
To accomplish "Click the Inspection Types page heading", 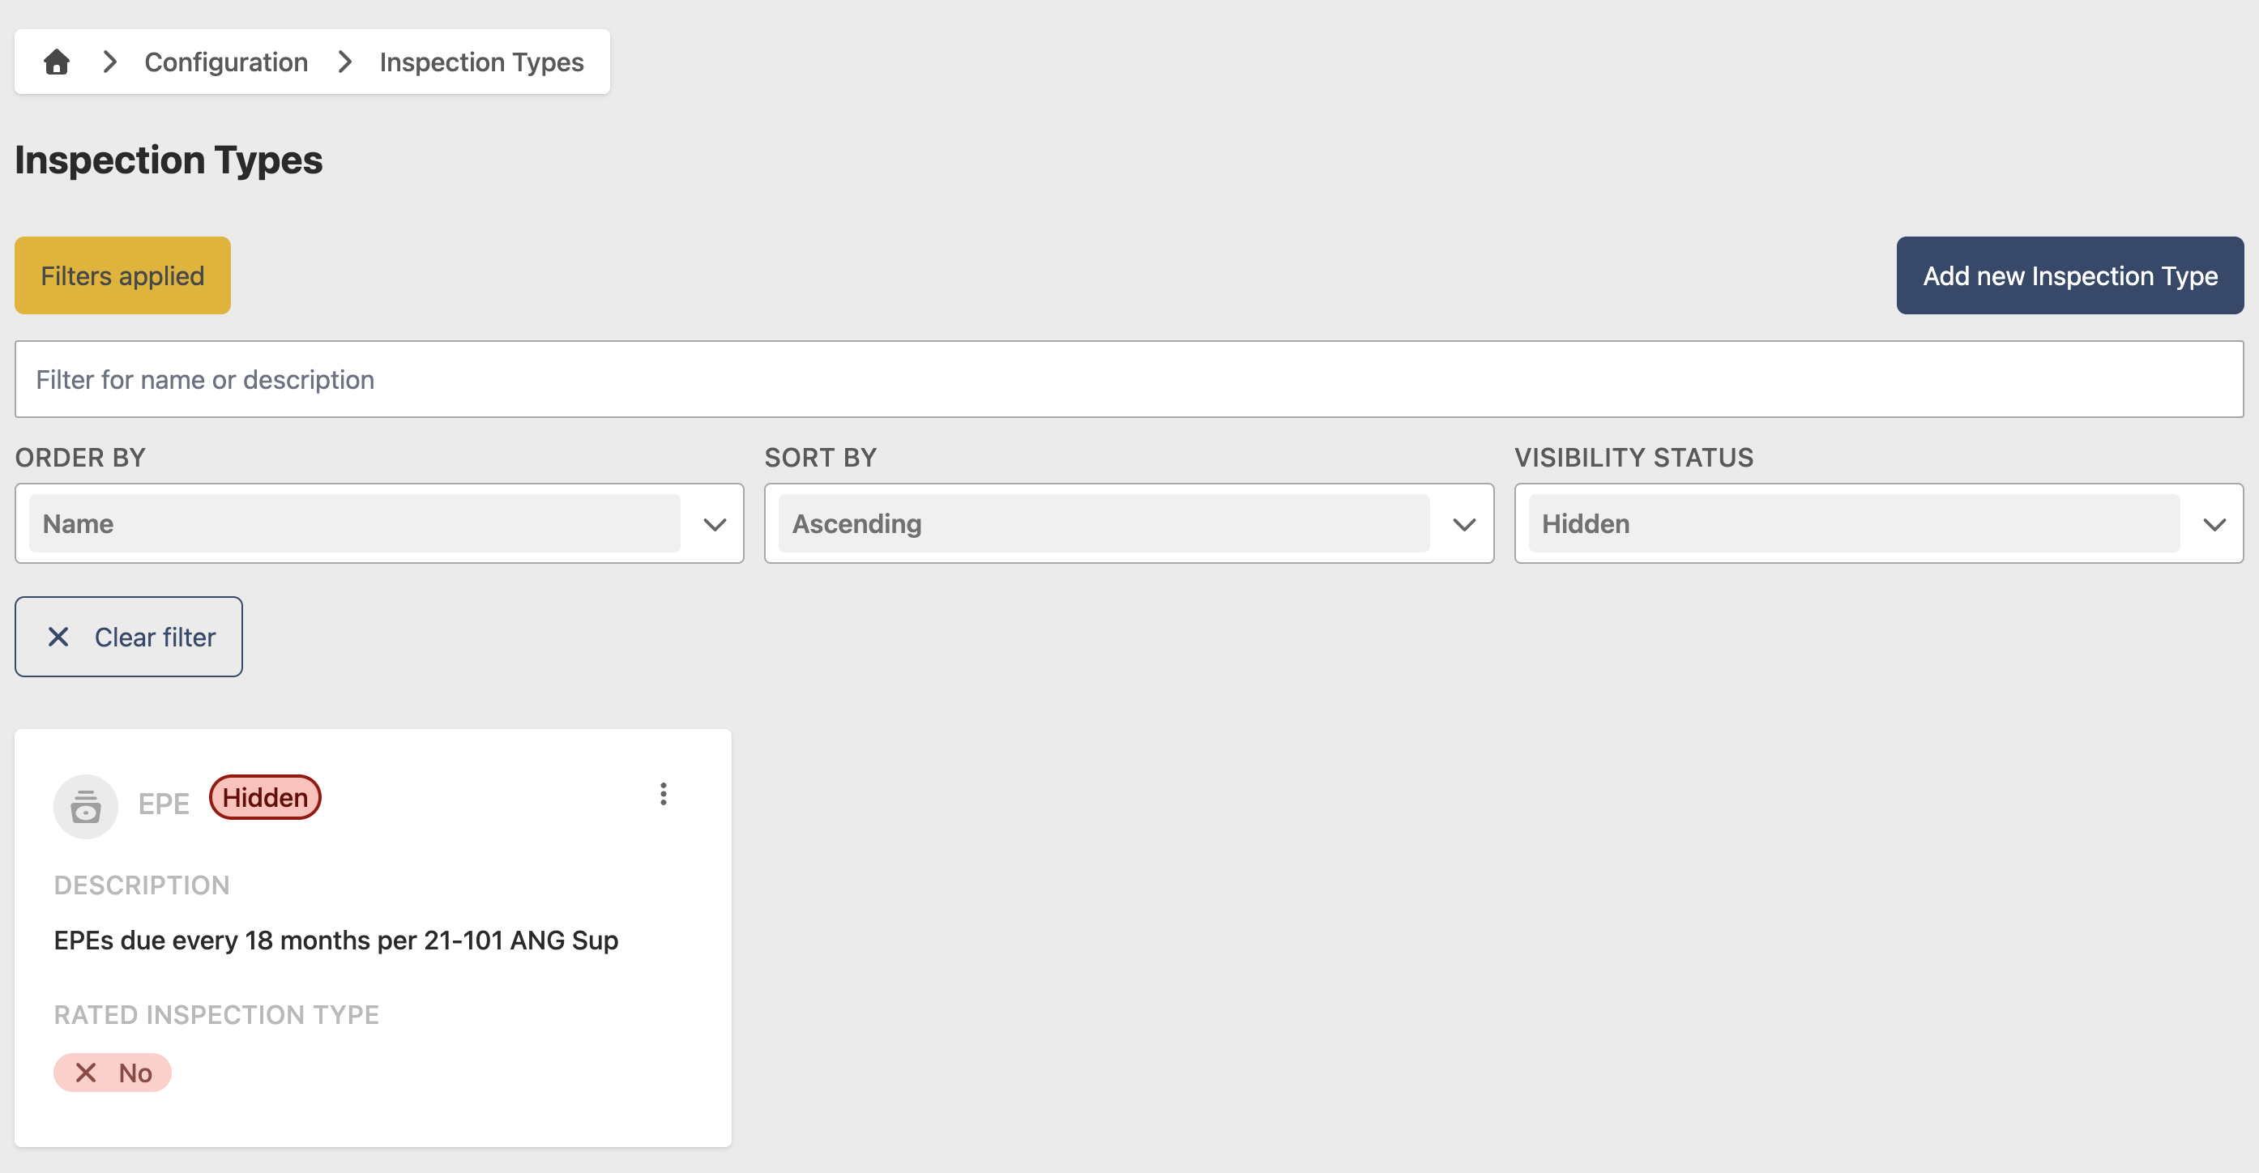I will (169, 160).
